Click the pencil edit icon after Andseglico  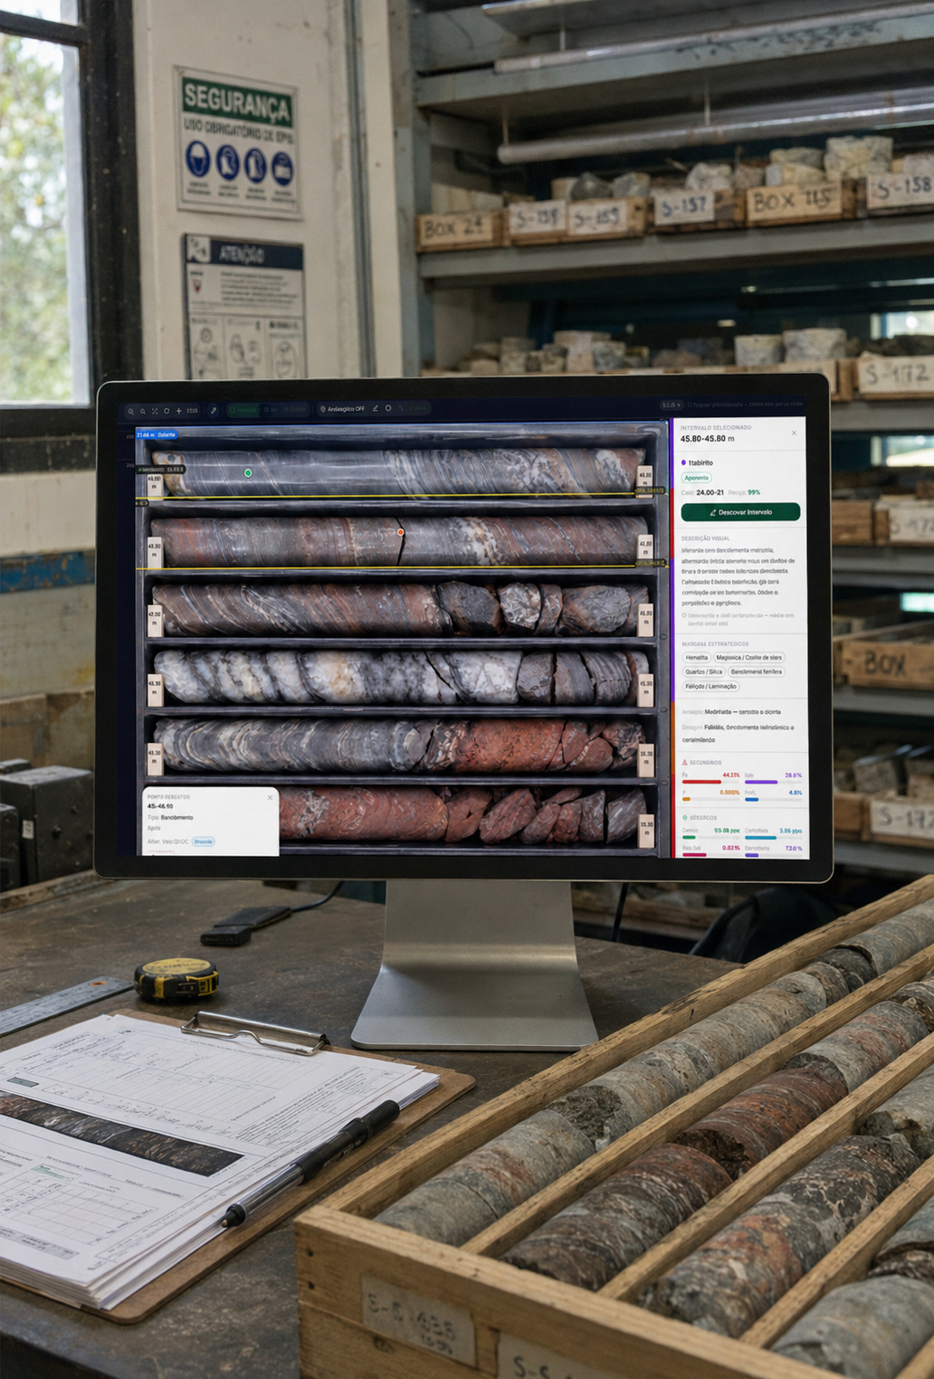375,409
